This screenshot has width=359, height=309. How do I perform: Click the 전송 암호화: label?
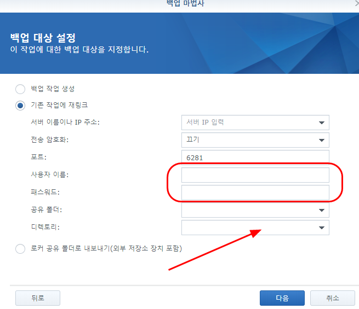click(50, 139)
